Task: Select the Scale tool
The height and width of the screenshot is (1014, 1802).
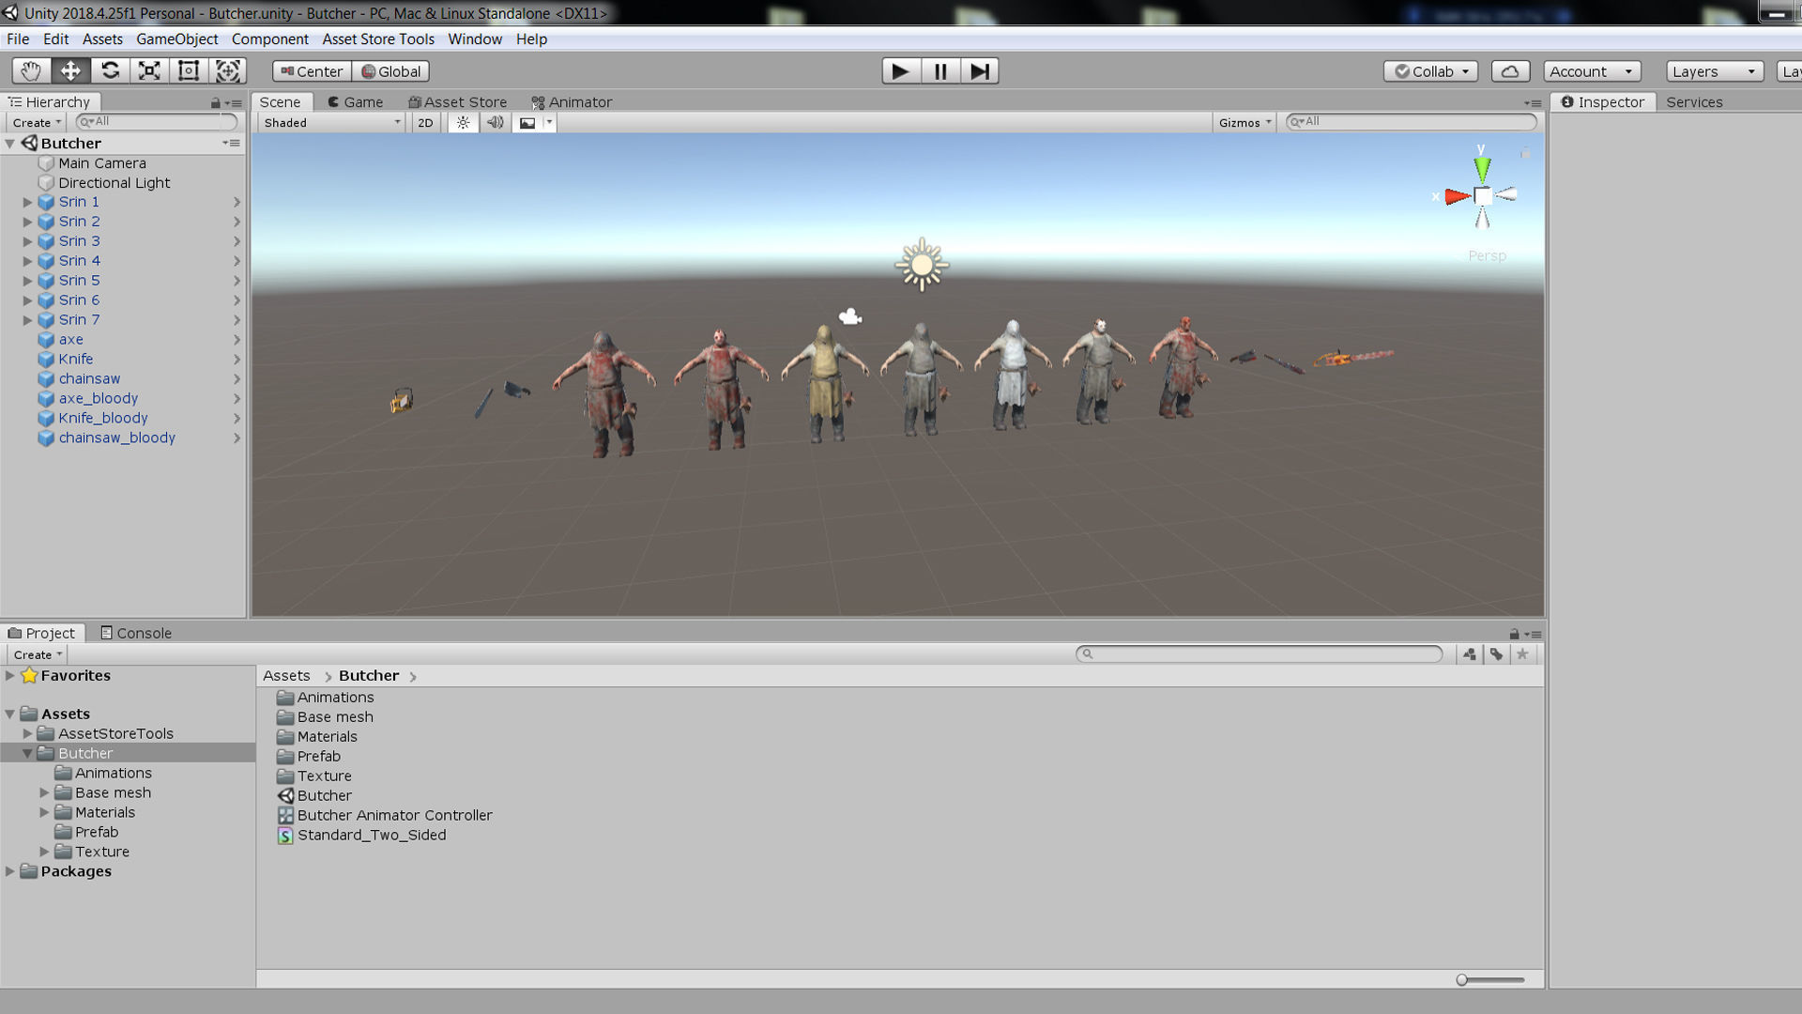Action: coord(149,70)
